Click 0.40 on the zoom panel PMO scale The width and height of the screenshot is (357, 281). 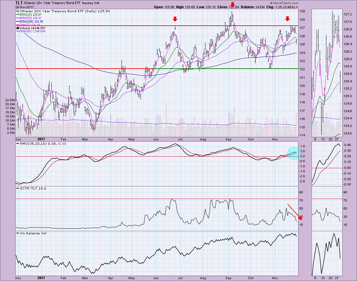pyautogui.click(x=348, y=145)
